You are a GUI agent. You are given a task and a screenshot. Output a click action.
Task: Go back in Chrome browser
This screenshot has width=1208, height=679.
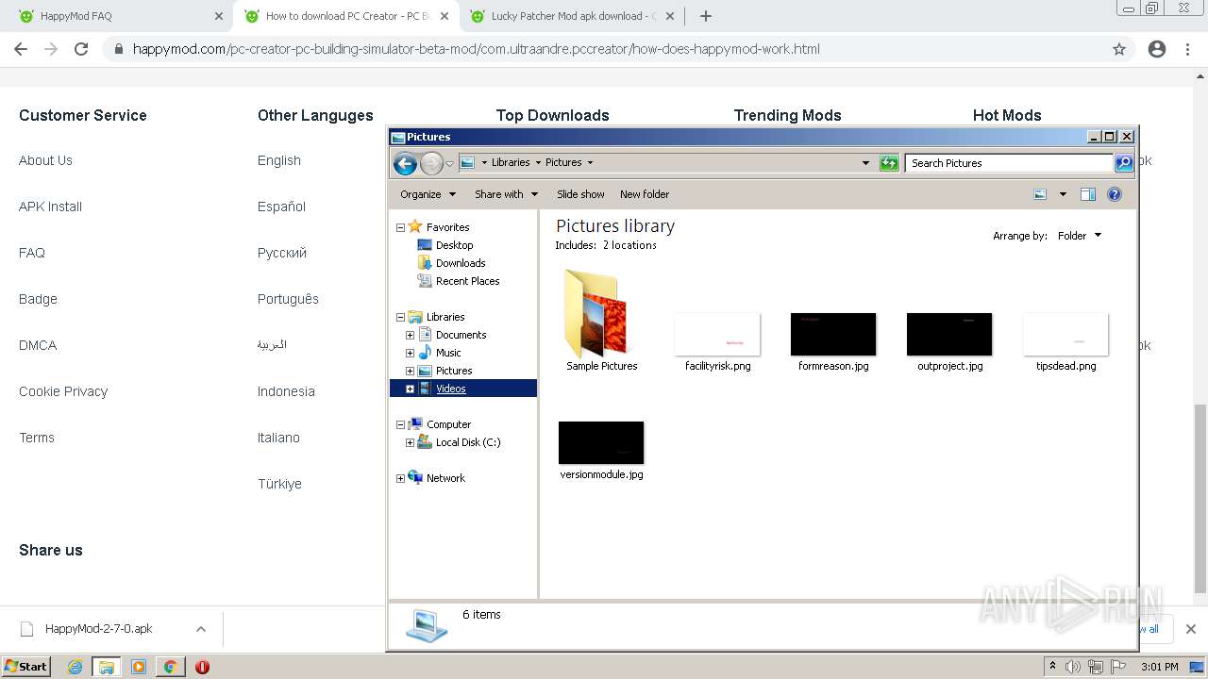[21, 49]
